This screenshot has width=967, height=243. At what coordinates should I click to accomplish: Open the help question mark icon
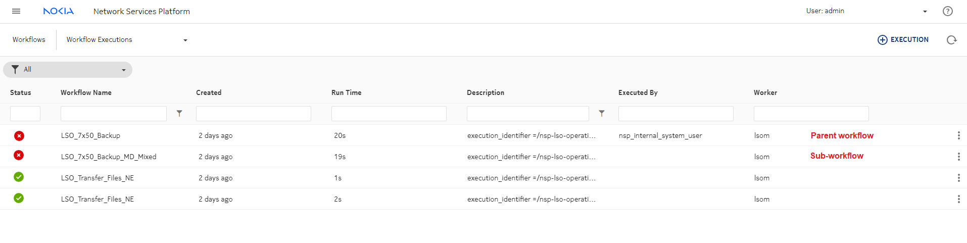click(947, 11)
